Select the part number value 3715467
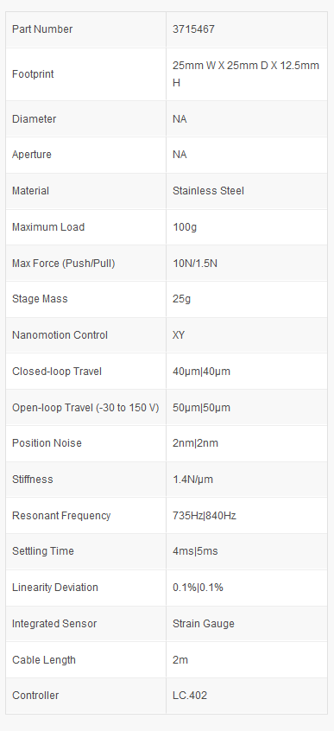Screen dimensions: 334x731 [193, 29]
